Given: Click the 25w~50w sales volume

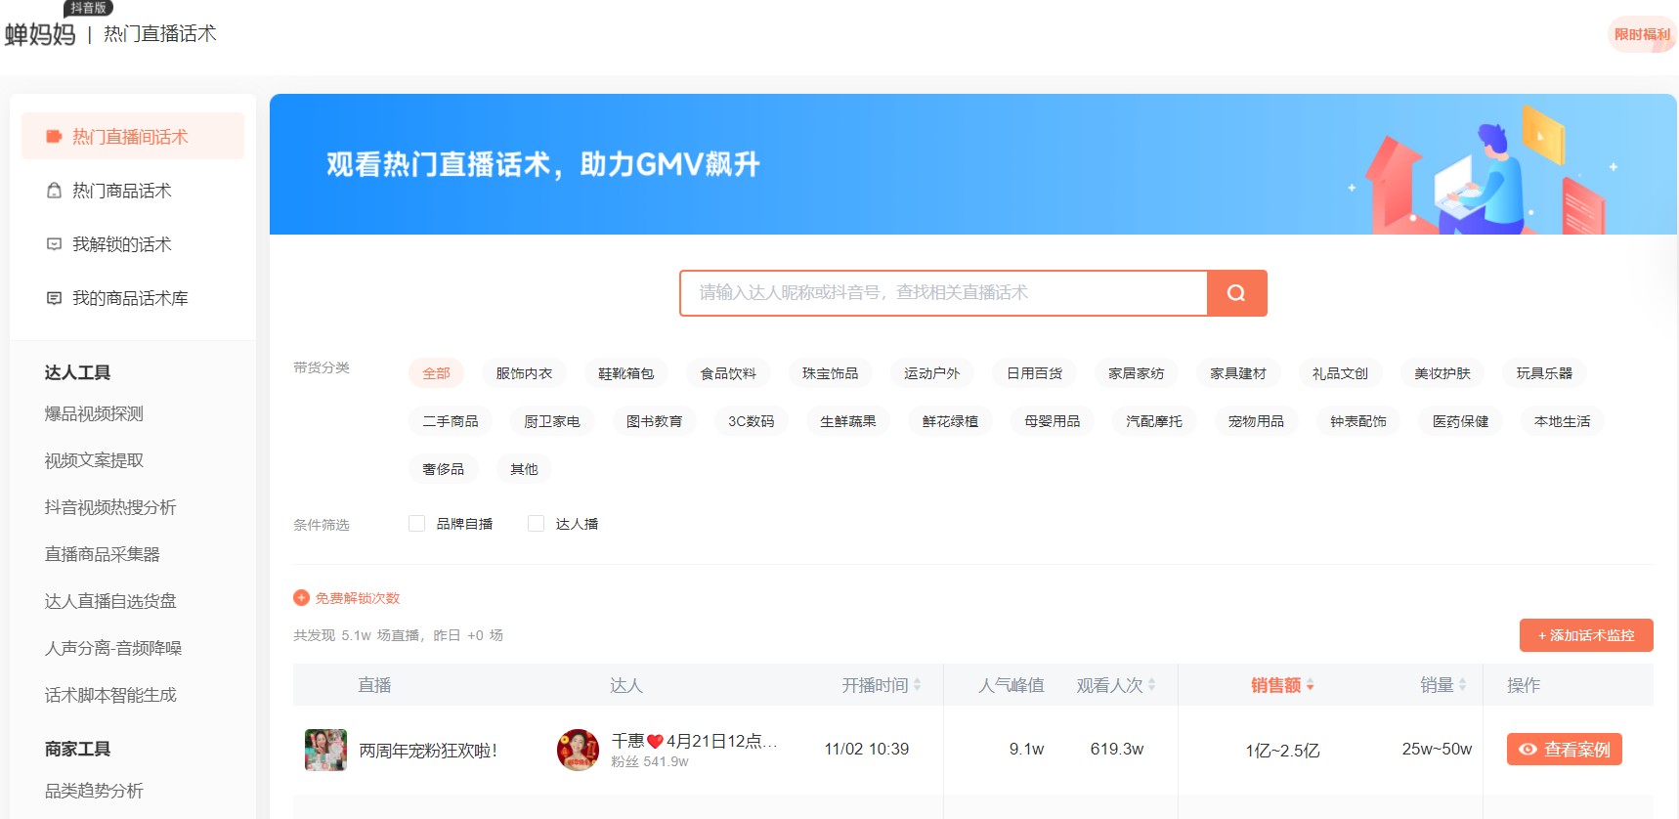Looking at the screenshot, I should pos(1437,749).
